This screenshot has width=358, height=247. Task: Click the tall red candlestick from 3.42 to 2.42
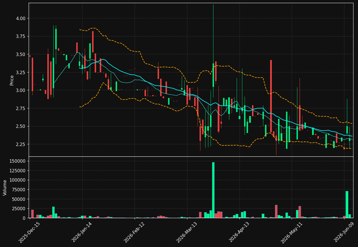[271, 96]
